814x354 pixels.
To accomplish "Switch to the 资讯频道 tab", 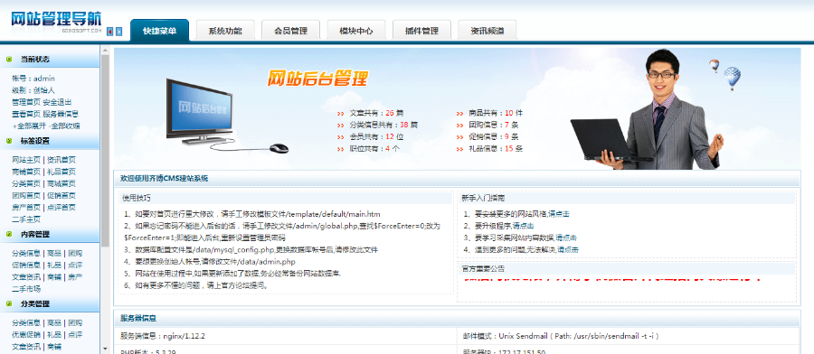I will pos(487,31).
